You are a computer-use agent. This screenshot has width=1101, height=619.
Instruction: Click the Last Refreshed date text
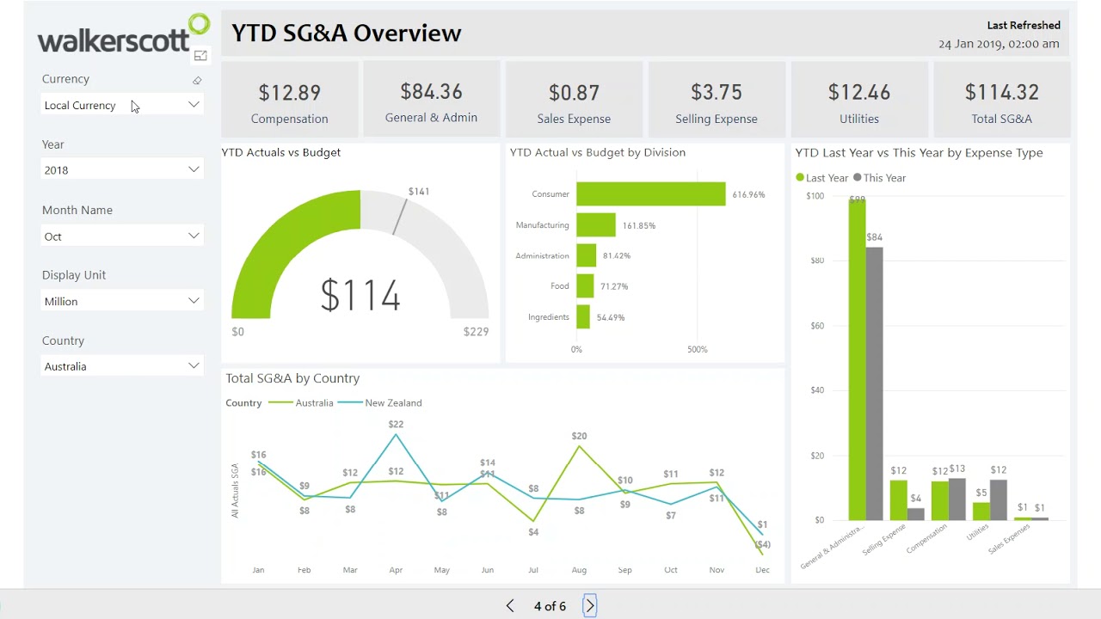pos(999,43)
